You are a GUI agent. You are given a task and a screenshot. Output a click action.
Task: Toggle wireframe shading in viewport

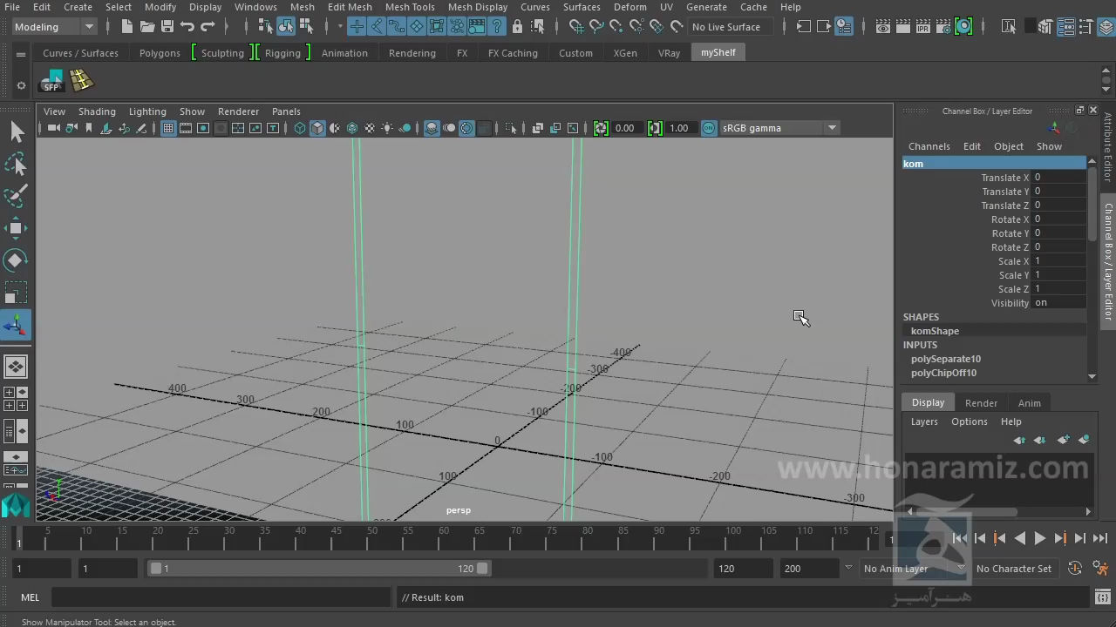pos(300,128)
